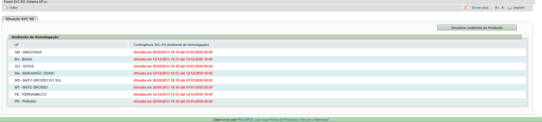Viewport: 542px width, 122px height.
Task: Select the PE - PERNAMBUCO row
Action: [x=267, y=94]
